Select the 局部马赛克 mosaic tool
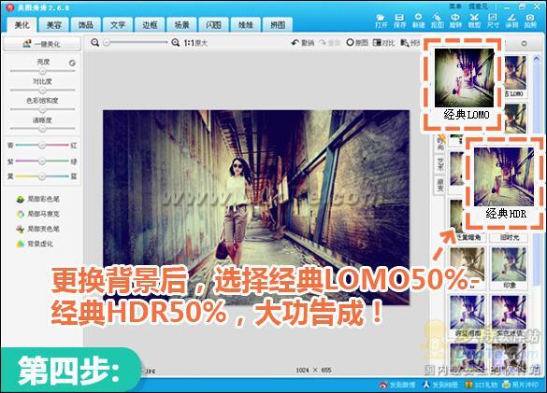 pos(38,214)
